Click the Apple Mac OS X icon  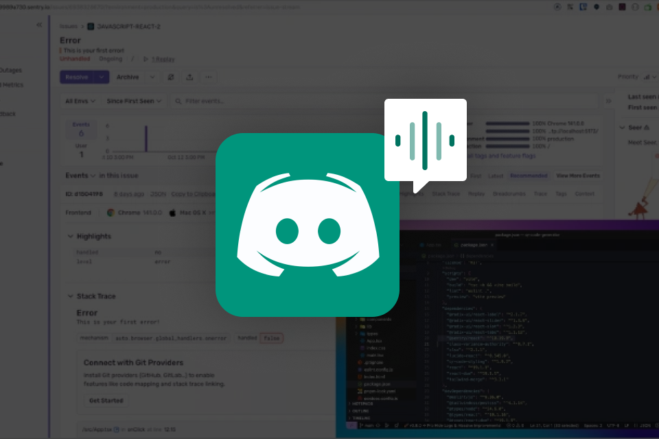[172, 213]
